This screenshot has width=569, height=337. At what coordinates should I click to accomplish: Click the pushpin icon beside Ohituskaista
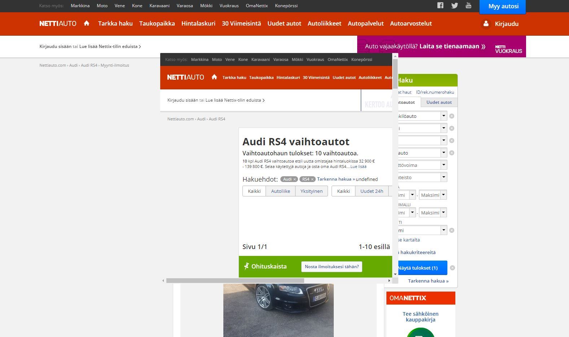click(x=246, y=266)
